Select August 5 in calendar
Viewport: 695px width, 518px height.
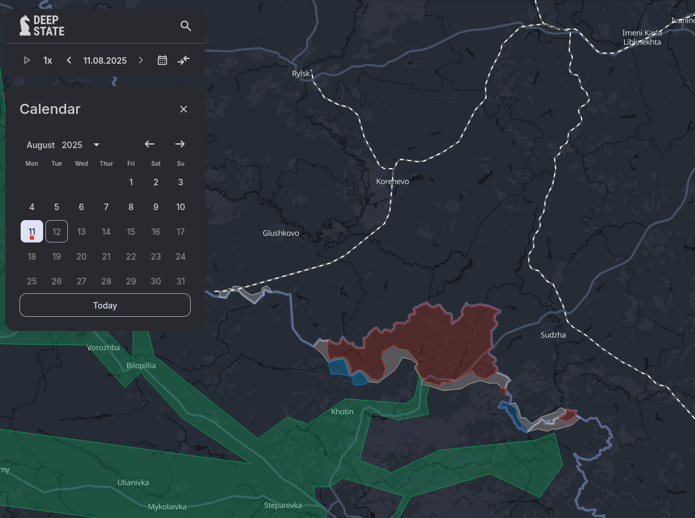click(x=57, y=206)
